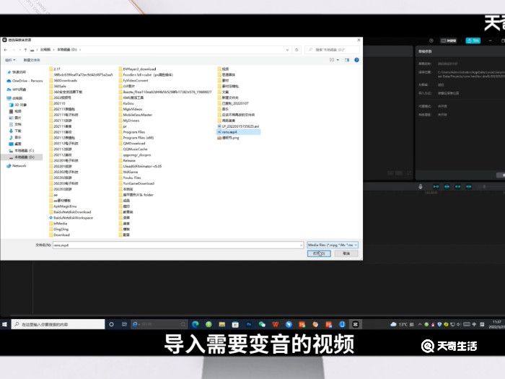Click the microphone record icon on timeline toolbar
This screenshot has height=379, width=505.
421,186
